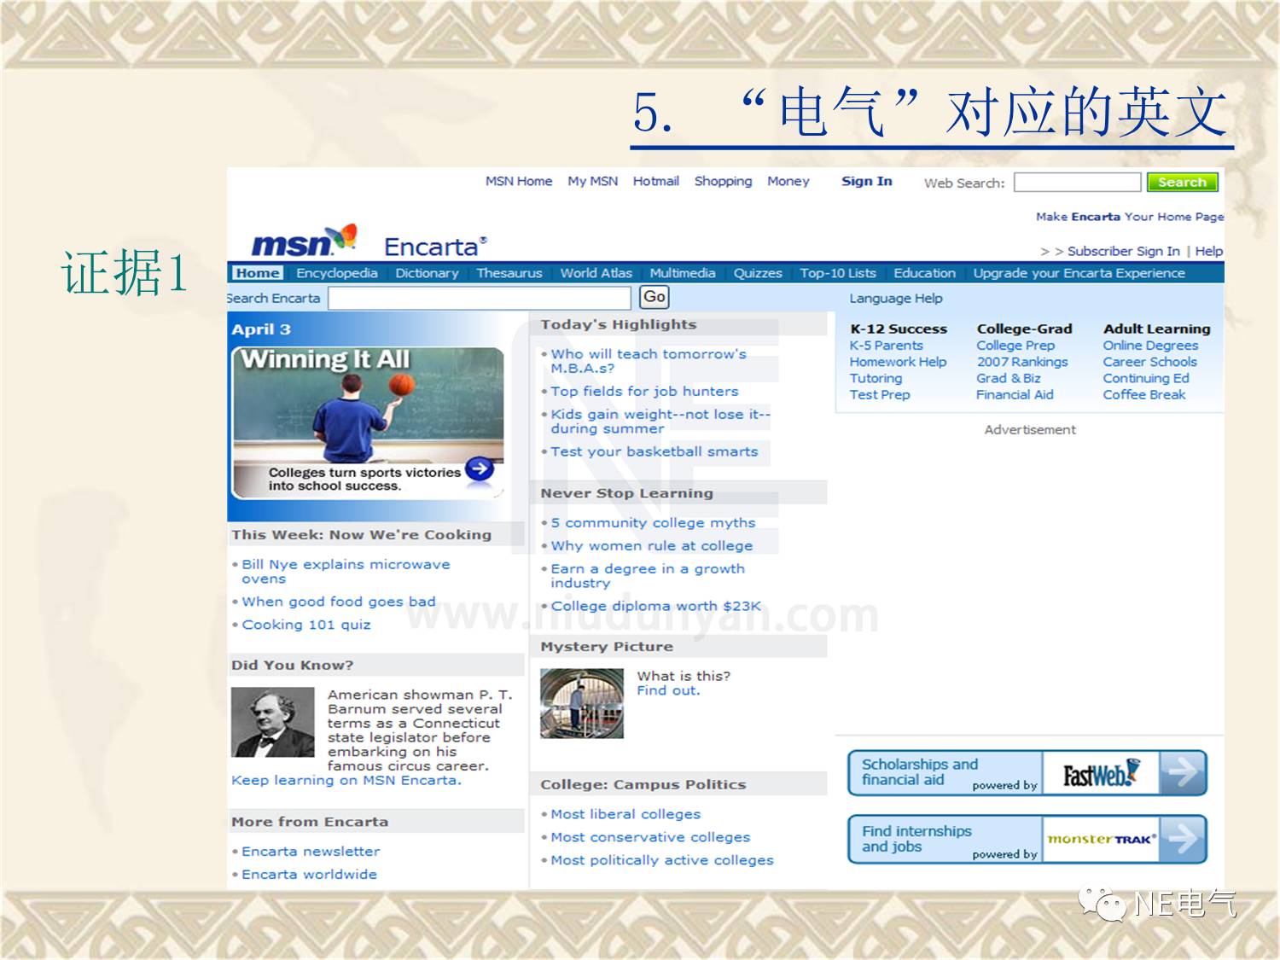The image size is (1280, 960).
Task: Open the Language Help link
Action: pos(896,299)
